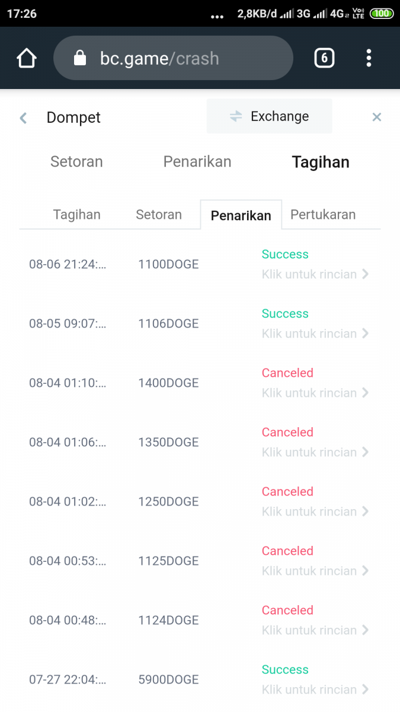
Task: Expand details of the 1106DOGE withdrawal
Action: pyautogui.click(x=315, y=333)
